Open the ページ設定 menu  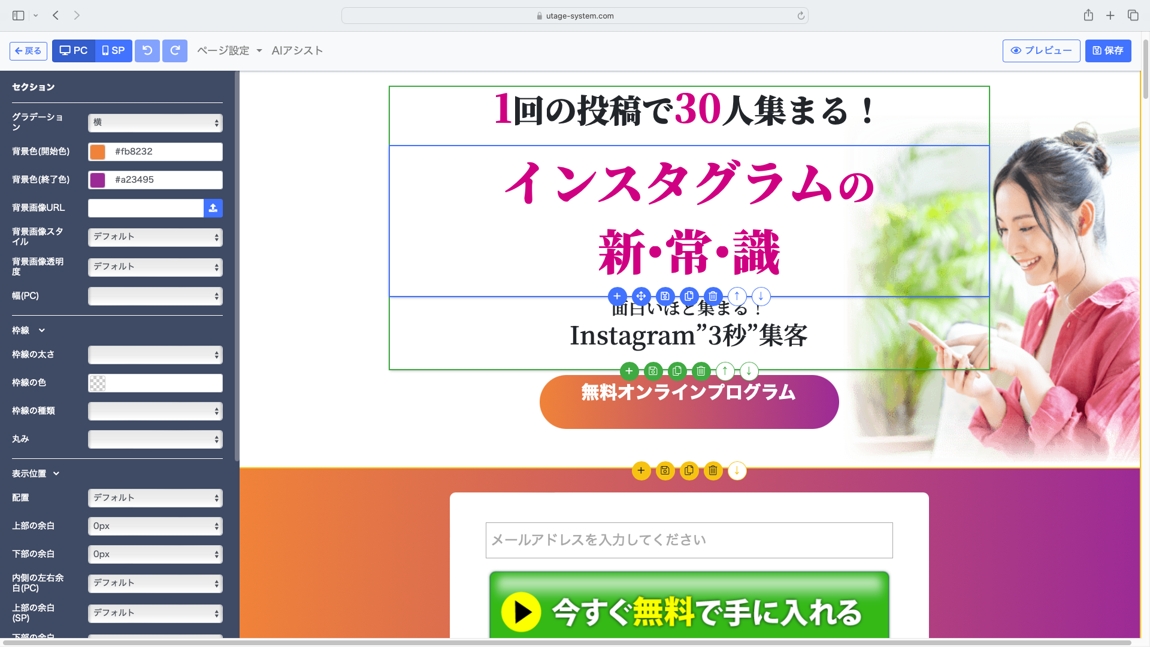point(229,51)
